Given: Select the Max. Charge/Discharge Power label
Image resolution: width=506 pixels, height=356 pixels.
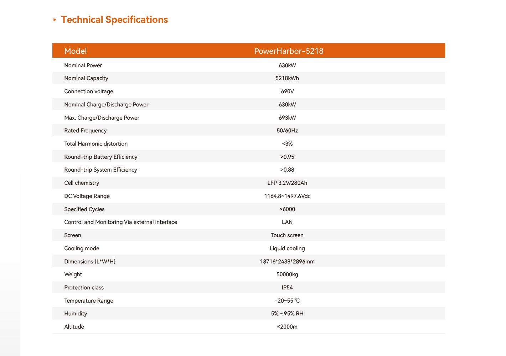Looking at the screenshot, I should click(x=102, y=118).
